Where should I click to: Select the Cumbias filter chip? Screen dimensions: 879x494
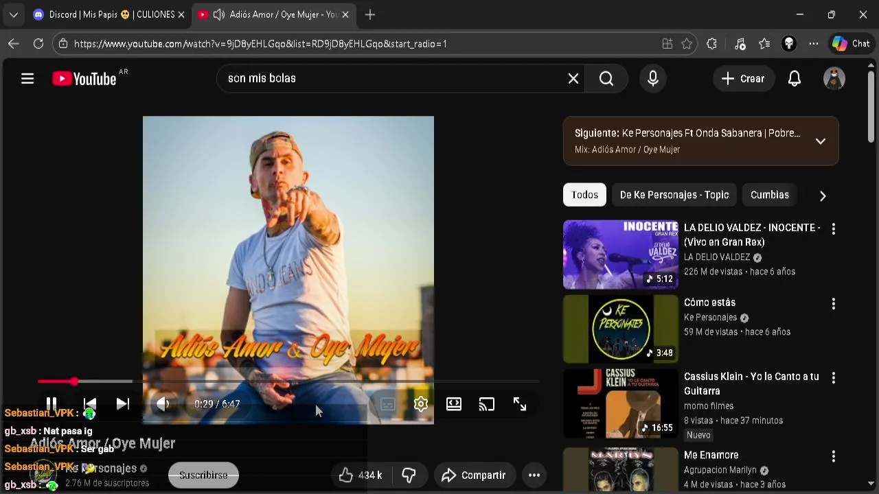point(770,195)
